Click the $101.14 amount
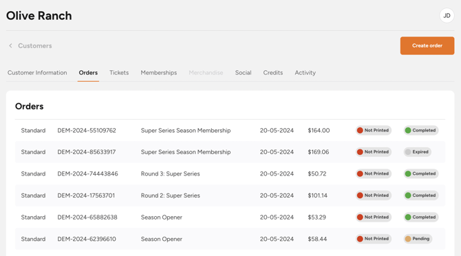This screenshot has height=256, width=461. tap(317, 195)
